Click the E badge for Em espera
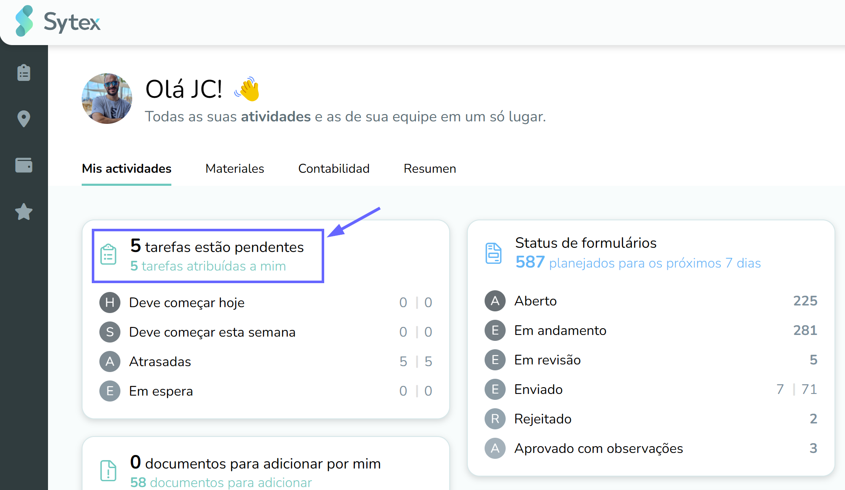 (x=110, y=391)
